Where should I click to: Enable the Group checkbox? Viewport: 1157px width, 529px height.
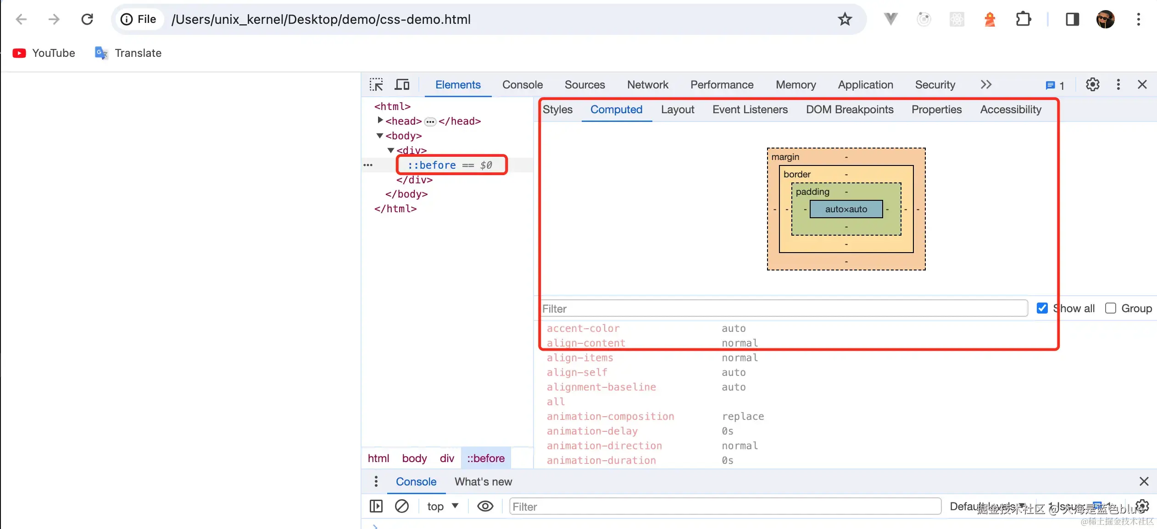click(1110, 309)
